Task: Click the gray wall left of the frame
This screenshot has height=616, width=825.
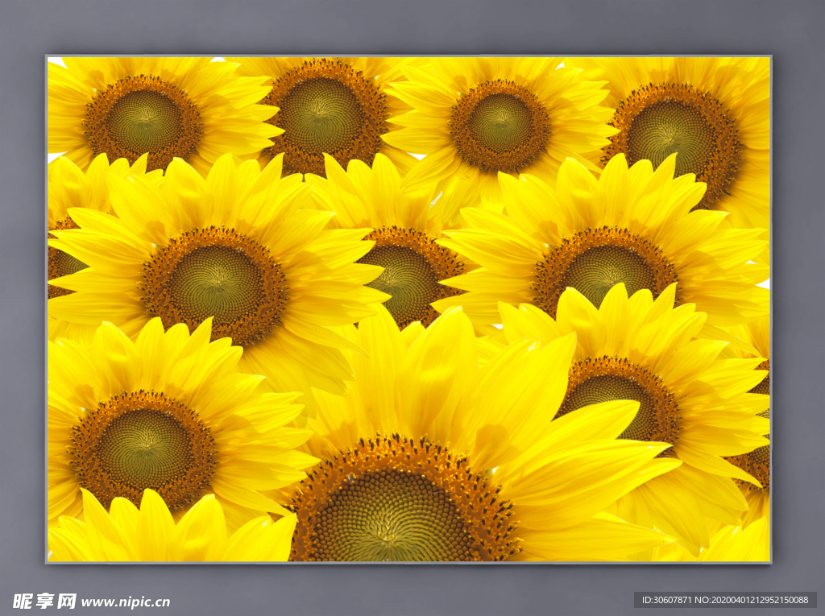Action: [x=22, y=306]
